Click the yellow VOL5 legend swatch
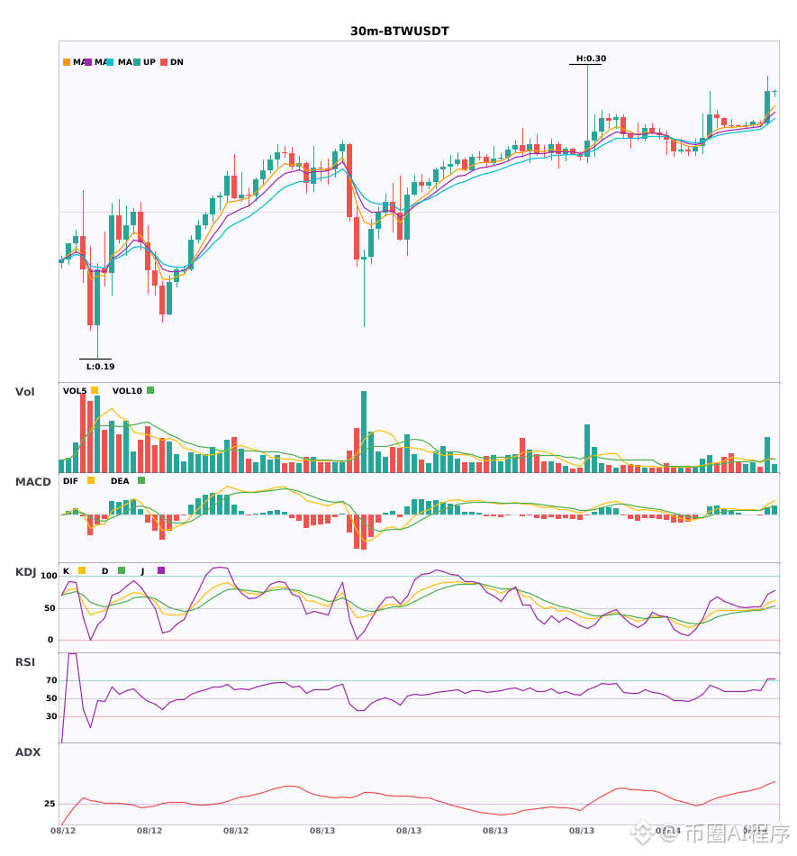Image resolution: width=797 pixels, height=856 pixels. [95, 390]
